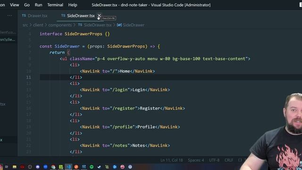The height and width of the screenshot is (170, 302).
Task: Open the blue round app in taskbar
Action: (x=45, y=167)
